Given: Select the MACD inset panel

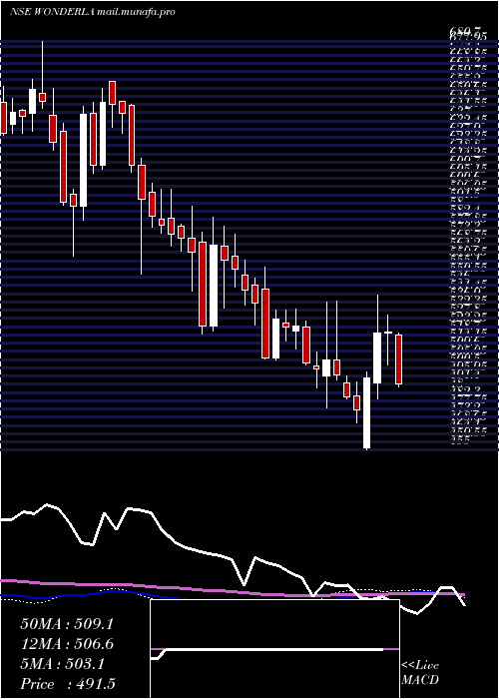Looking at the screenshot, I should click(274, 649).
